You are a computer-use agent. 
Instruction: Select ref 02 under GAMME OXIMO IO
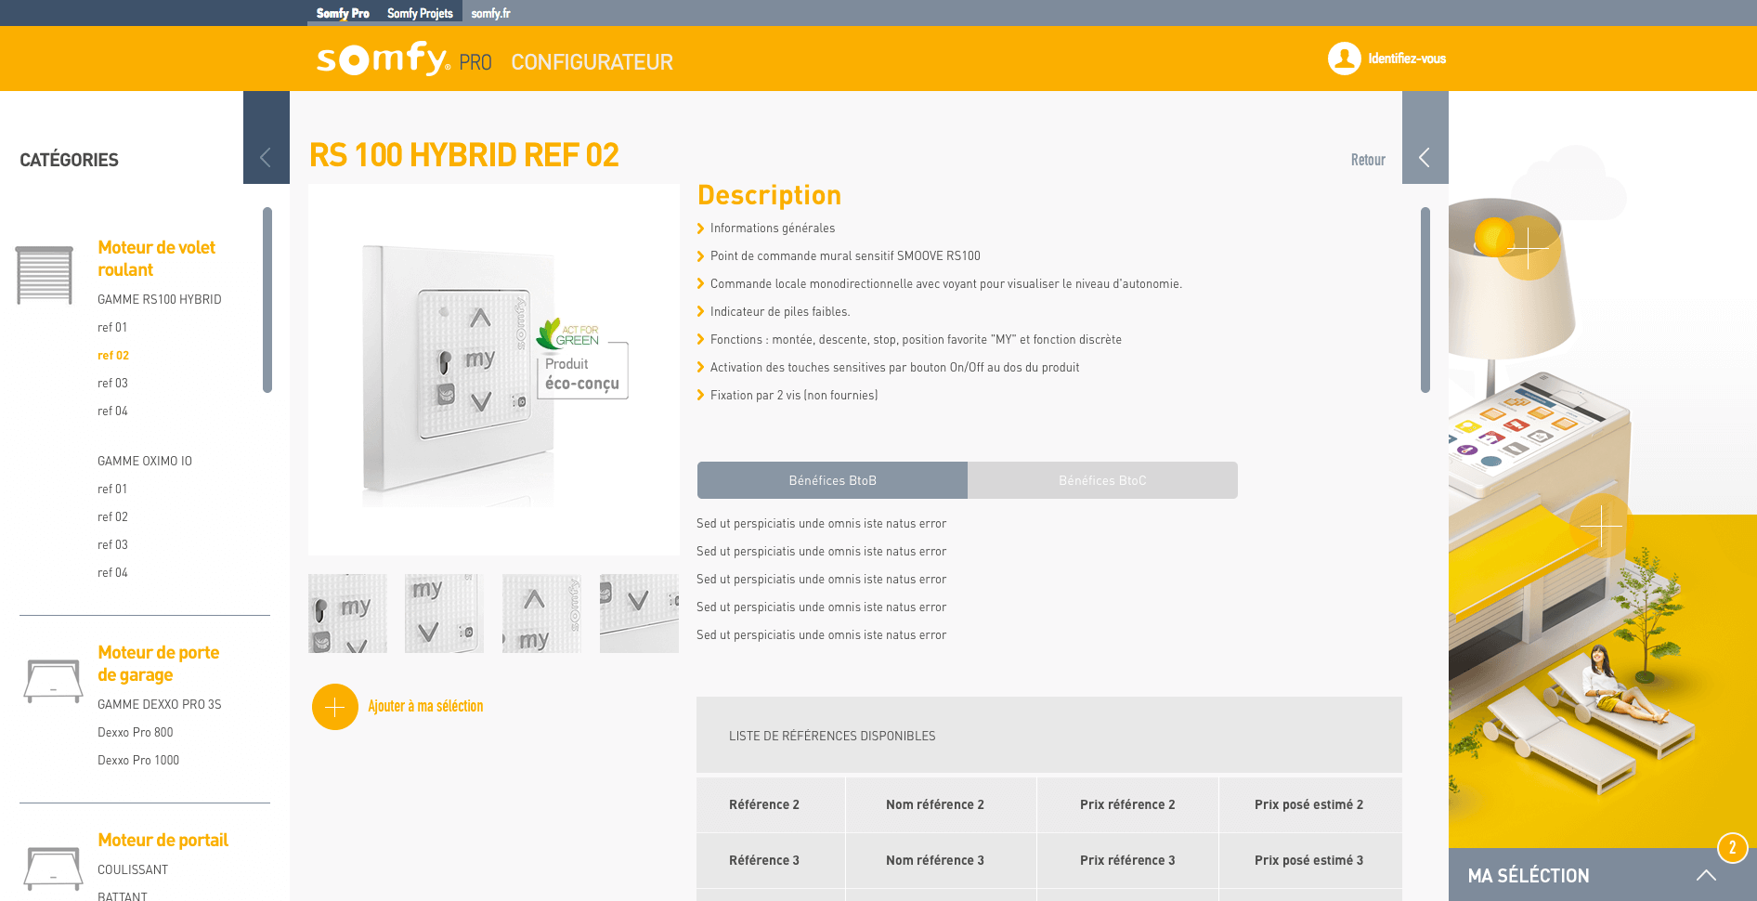tap(112, 516)
